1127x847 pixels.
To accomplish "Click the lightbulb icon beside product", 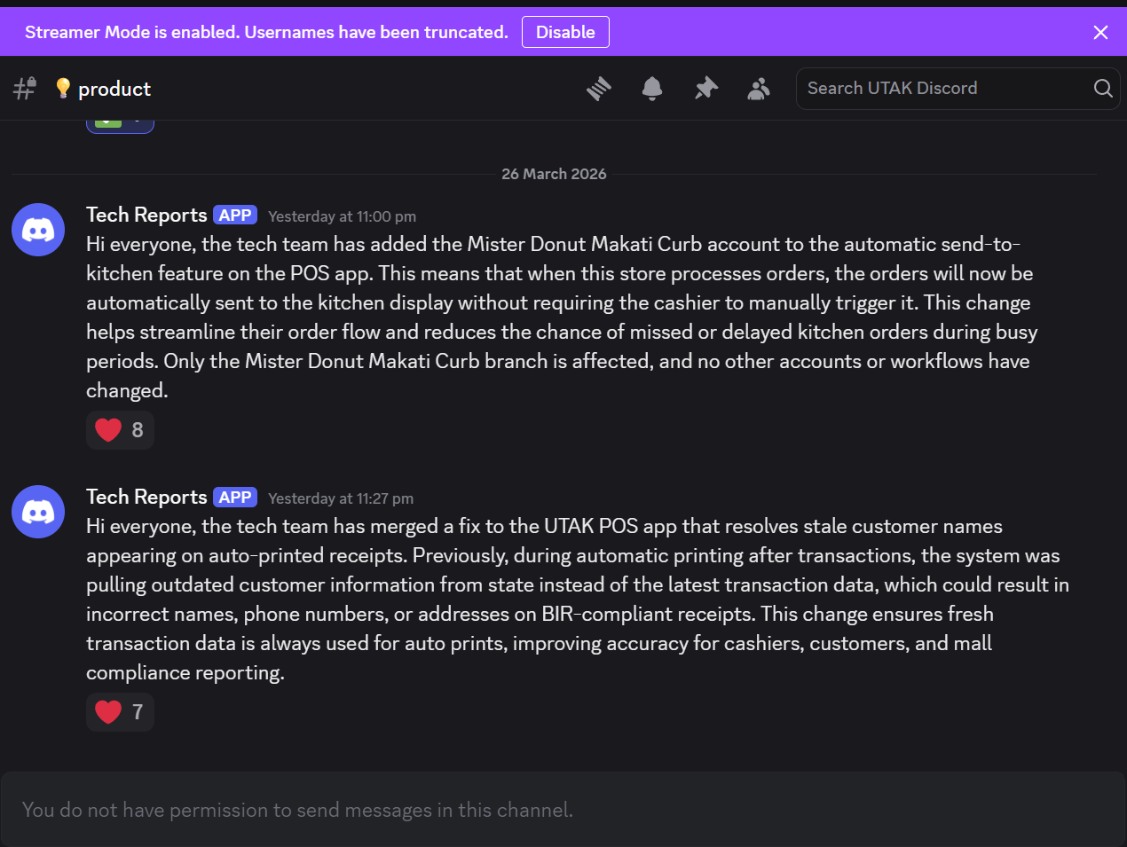I will [62, 88].
